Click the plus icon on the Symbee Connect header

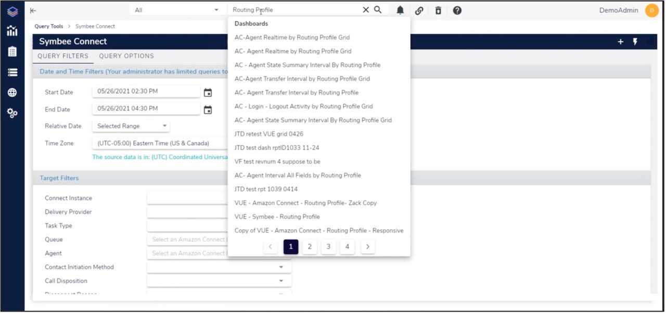[x=620, y=42]
